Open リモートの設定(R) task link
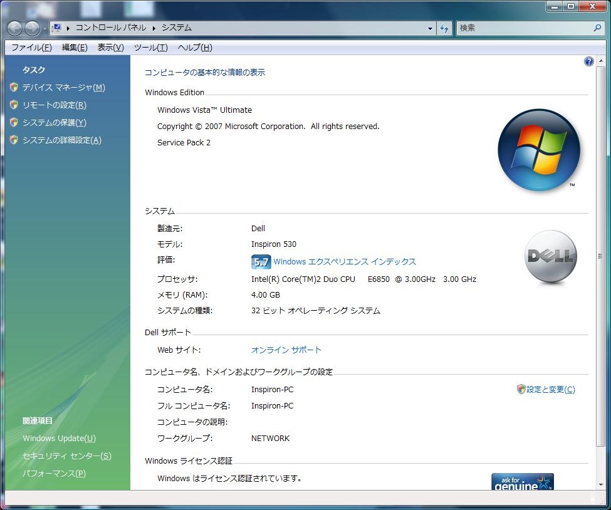This screenshot has height=510, width=611. pos(55,105)
